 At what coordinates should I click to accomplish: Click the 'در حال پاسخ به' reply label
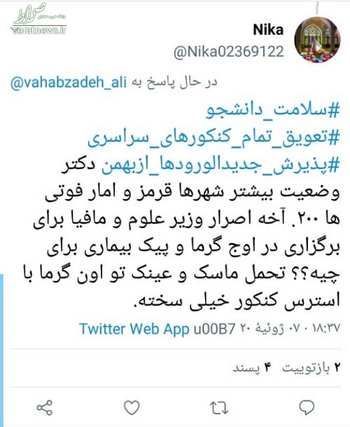(174, 83)
